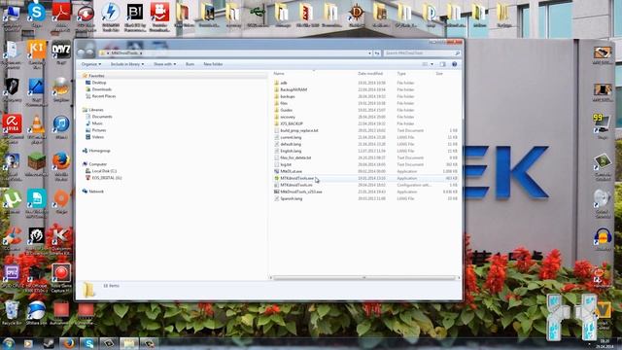Select the log.txt file
Image resolution: width=622 pixels, height=350 pixels.
pyautogui.click(x=285, y=164)
